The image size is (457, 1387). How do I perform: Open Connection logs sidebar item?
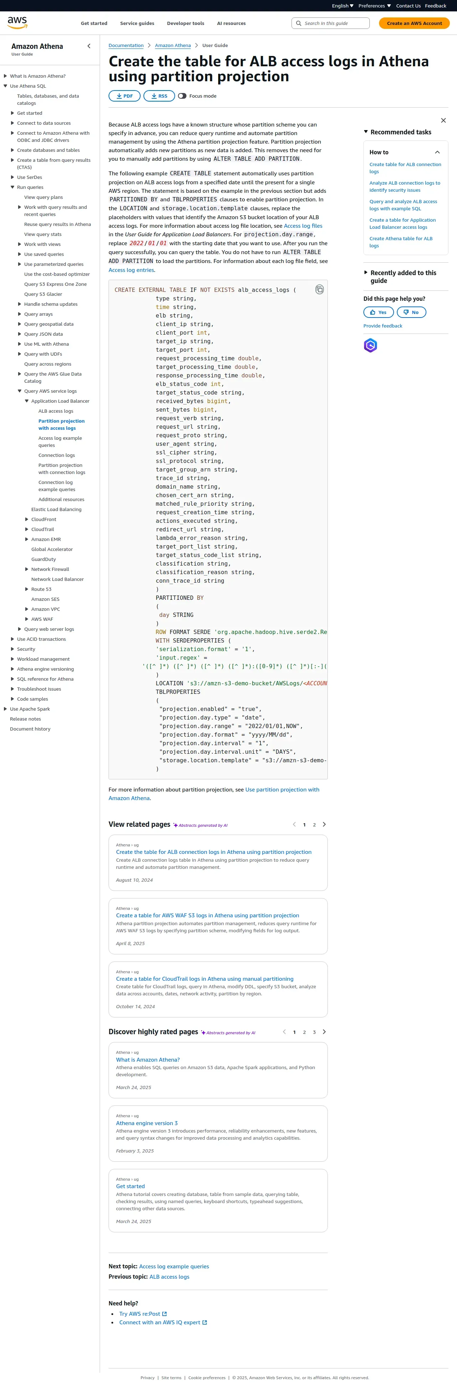57,455
